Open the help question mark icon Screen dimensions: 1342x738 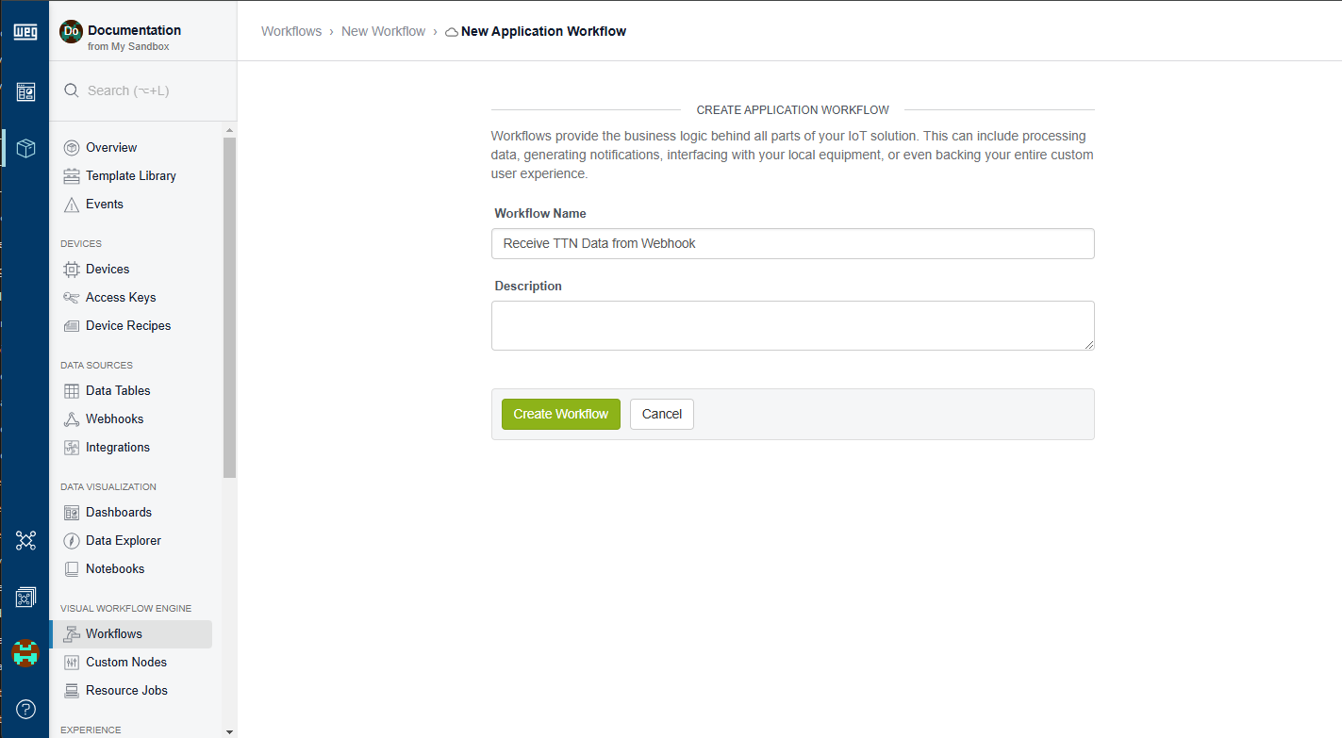(x=25, y=709)
